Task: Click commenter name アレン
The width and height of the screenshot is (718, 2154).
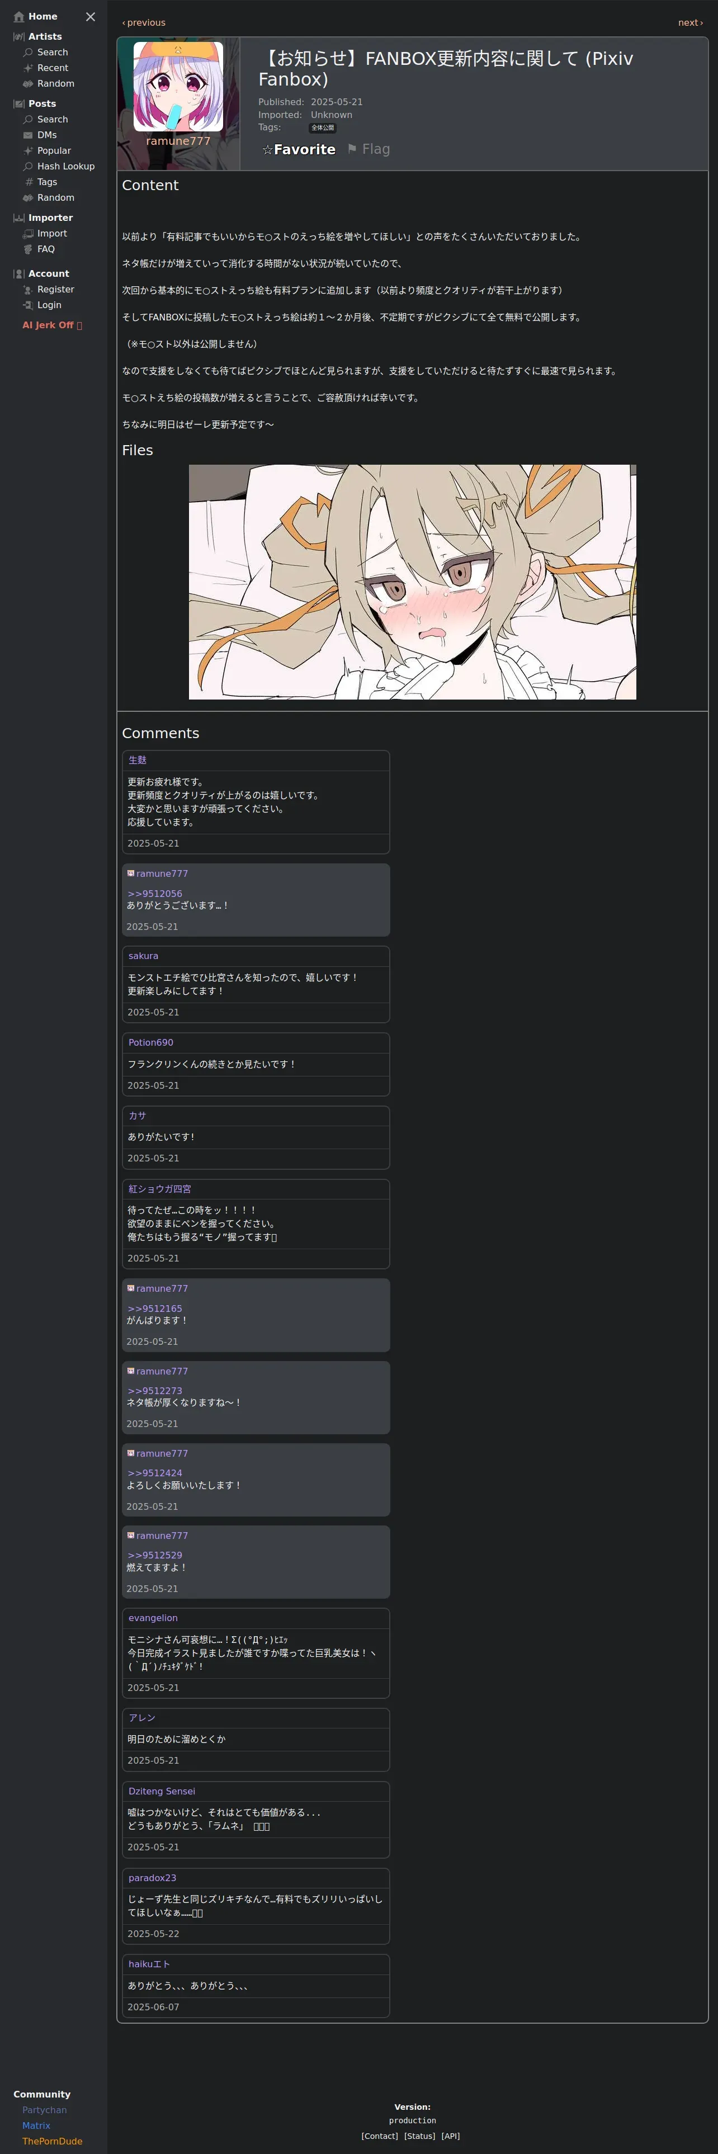Action: (x=142, y=1717)
